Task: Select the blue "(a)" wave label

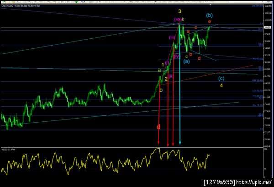Action: pos(186,61)
